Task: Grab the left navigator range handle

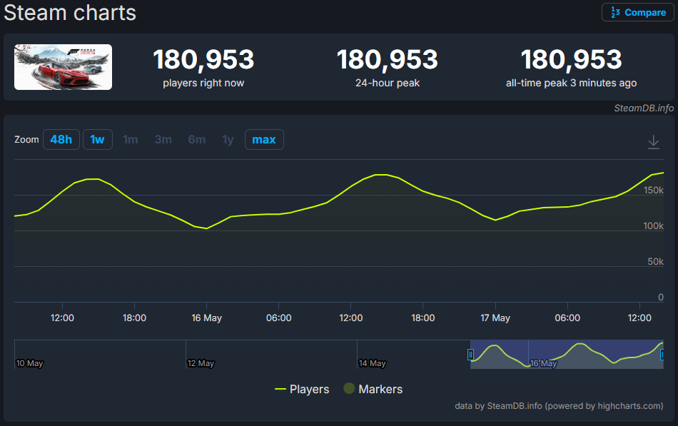Action: [470, 355]
